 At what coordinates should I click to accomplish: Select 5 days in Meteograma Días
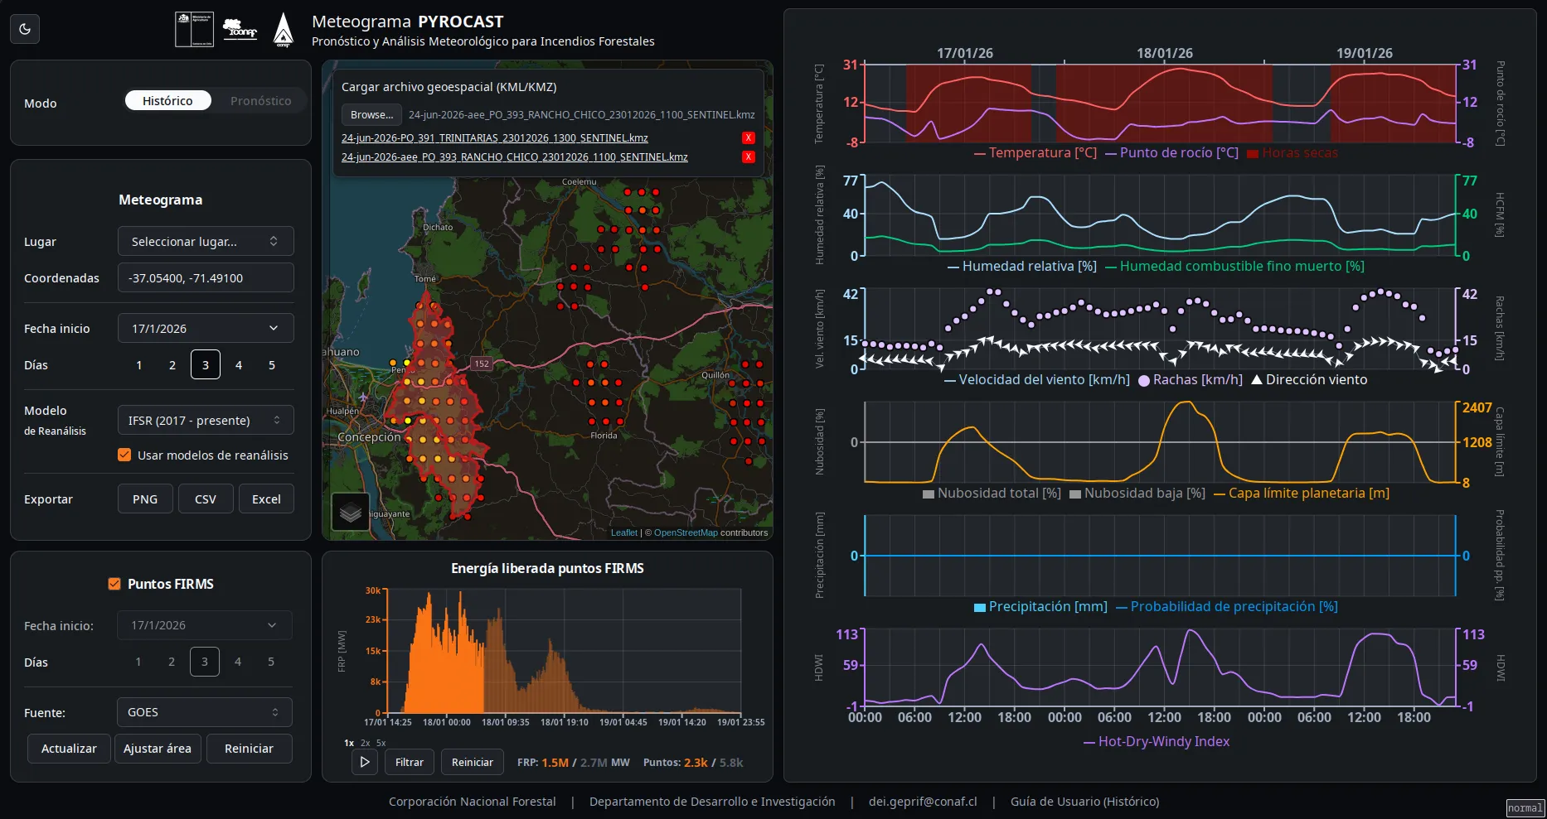272,365
